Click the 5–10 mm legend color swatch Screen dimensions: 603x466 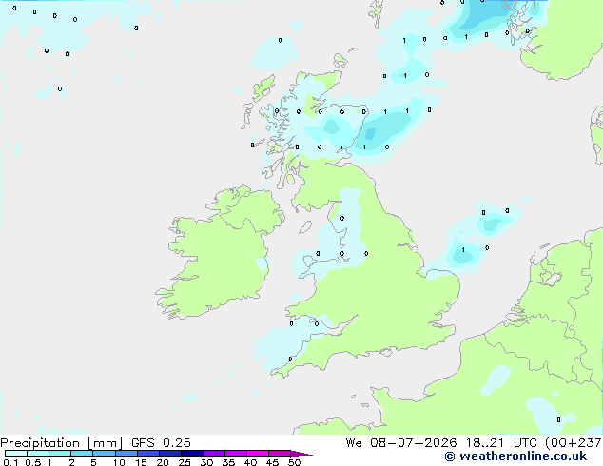[104, 454]
